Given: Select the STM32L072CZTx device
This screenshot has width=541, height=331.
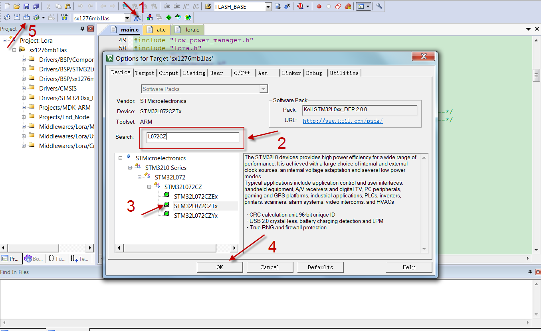Looking at the screenshot, I should (x=196, y=206).
